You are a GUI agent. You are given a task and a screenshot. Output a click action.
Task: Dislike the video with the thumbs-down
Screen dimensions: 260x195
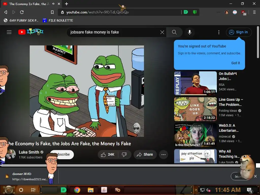coord(124,155)
